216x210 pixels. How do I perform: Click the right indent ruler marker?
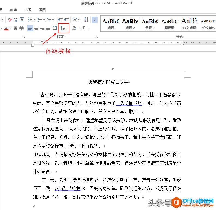click(x=182, y=44)
